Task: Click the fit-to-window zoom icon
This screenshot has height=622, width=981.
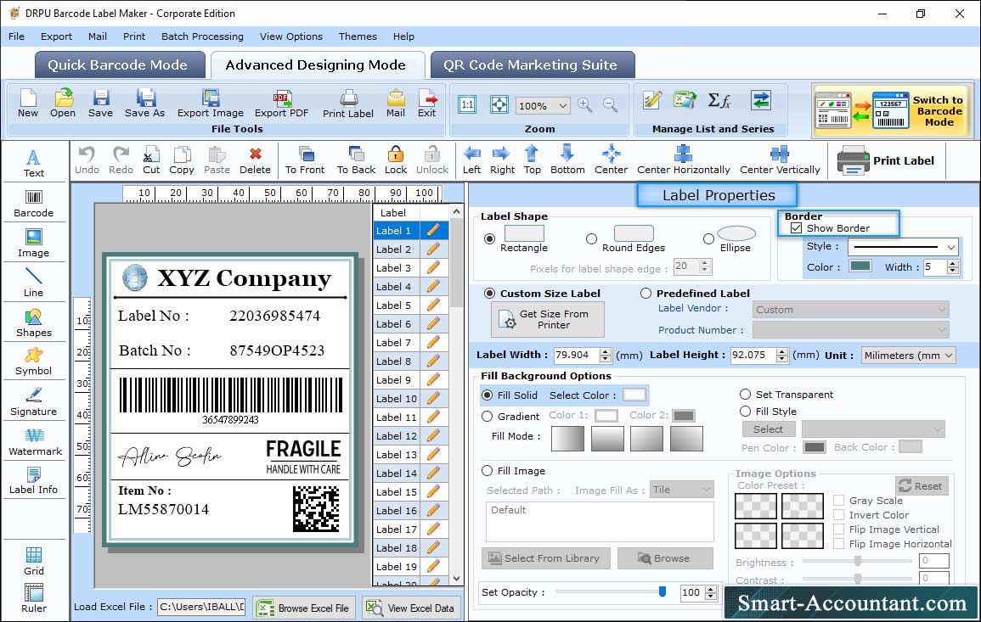Action: click(x=499, y=104)
